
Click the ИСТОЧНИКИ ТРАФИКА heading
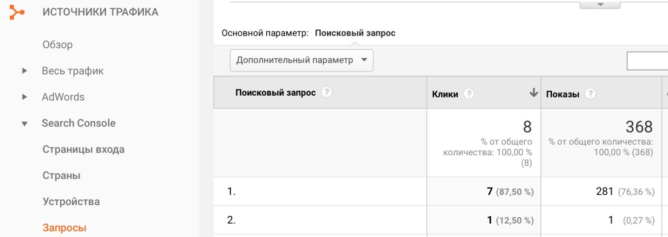pyautogui.click(x=100, y=12)
